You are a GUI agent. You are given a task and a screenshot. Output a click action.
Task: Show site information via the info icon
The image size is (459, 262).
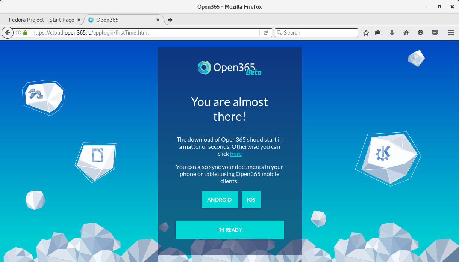tap(18, 33)
